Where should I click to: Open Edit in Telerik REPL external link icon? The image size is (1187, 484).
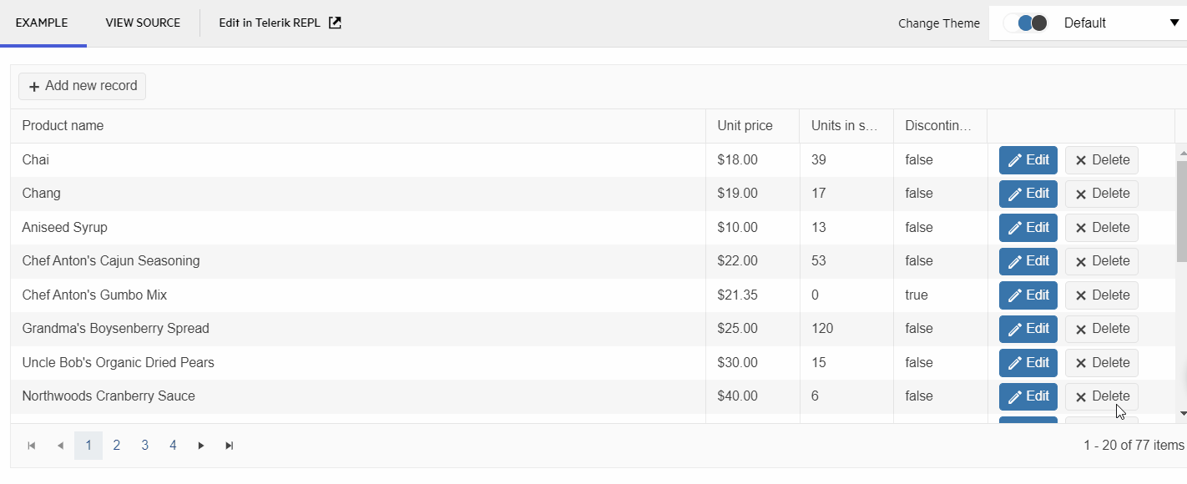coord(335,23)
